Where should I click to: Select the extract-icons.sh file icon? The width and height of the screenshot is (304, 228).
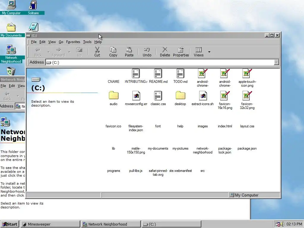[202, 95]
